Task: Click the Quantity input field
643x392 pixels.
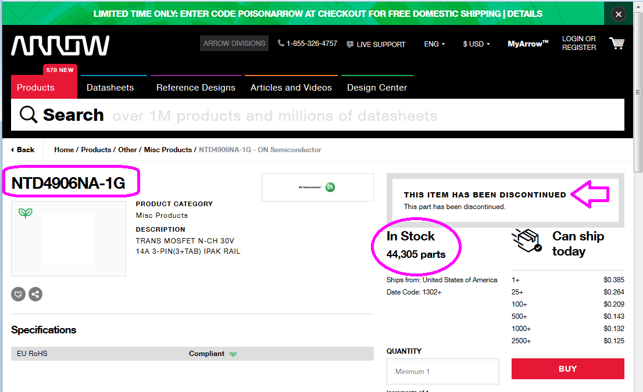Action: click(442, 372)
